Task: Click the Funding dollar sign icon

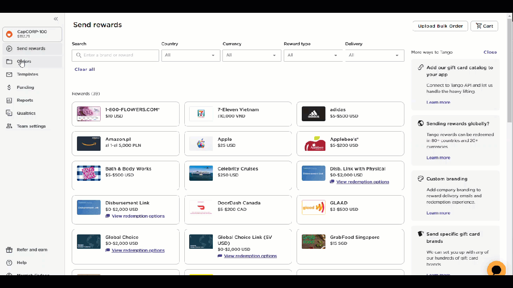Action: (x=9, y=87)
